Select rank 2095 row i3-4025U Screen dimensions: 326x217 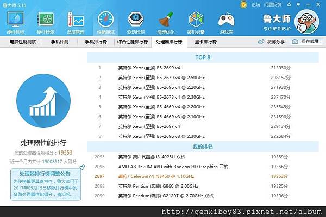click(203, 157)
